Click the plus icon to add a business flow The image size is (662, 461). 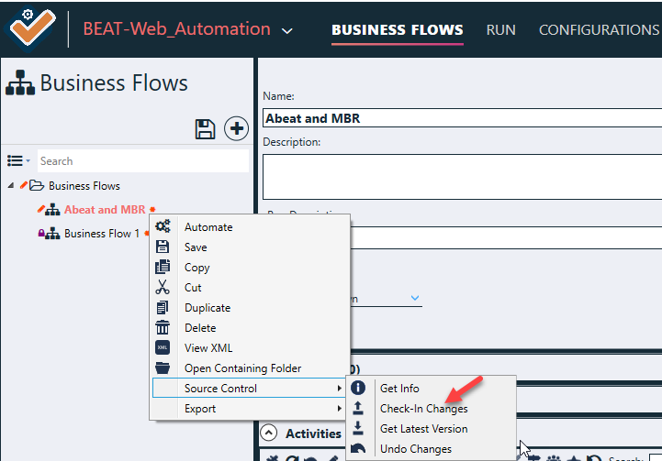(x=237, y=129)
